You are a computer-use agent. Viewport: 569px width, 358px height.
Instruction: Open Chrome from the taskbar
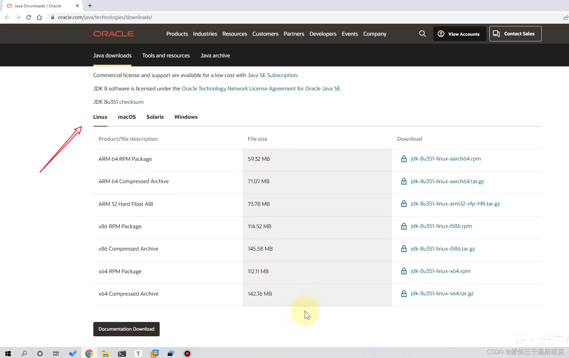[89, 353]
